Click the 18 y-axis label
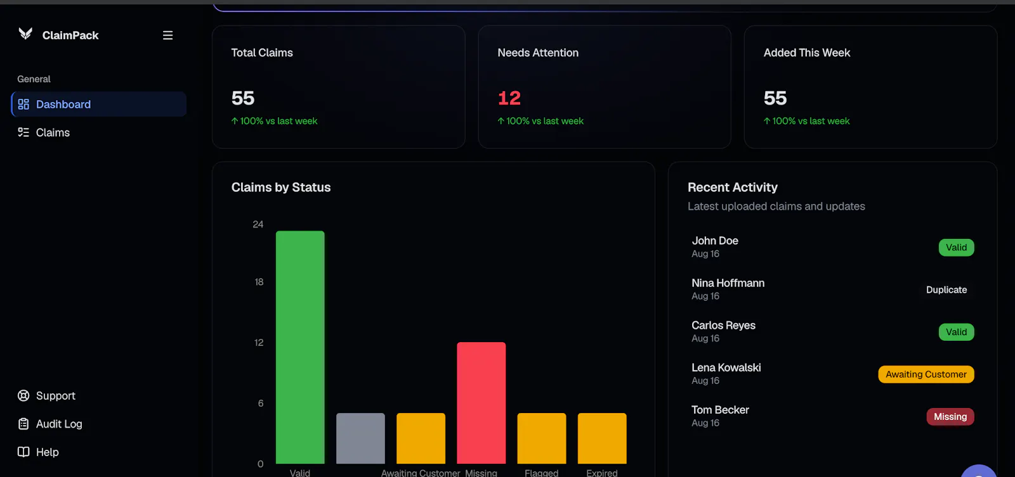Image resolution: width=1015 pixels, height=477 pixels. click(x=259, y=282)
